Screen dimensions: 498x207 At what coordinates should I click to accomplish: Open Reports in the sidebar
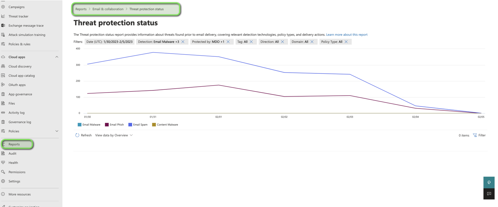click(x=14, y=144)
